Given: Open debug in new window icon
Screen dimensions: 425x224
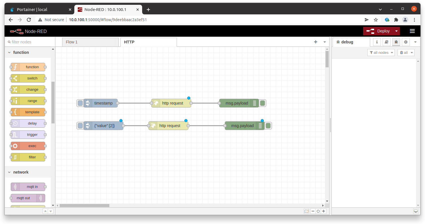Looking at the screenshot, I should click(416, 211).
